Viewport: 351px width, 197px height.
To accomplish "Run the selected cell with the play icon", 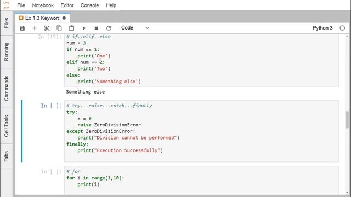I will 84,28.
